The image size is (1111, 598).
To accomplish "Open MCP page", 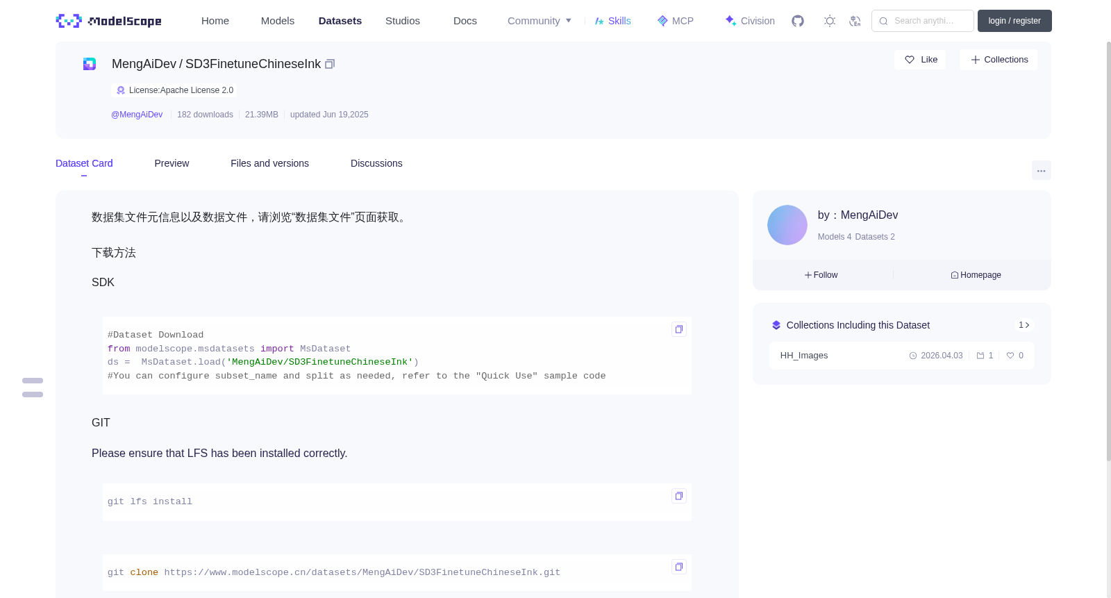I will [676, 21].
